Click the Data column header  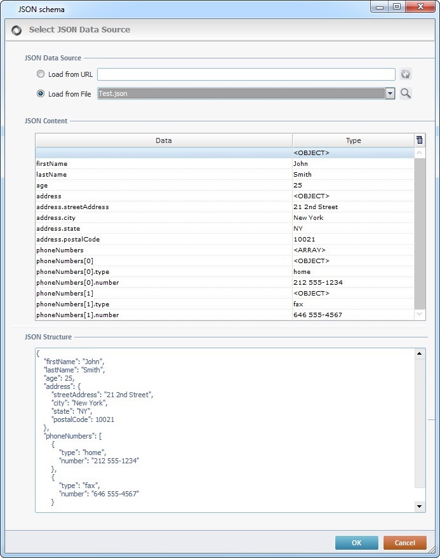164,140
